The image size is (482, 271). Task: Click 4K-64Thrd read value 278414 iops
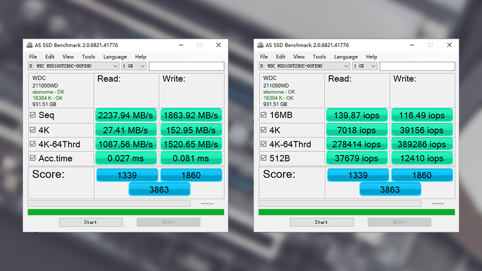pyautogui.click(x=357, y=144)
